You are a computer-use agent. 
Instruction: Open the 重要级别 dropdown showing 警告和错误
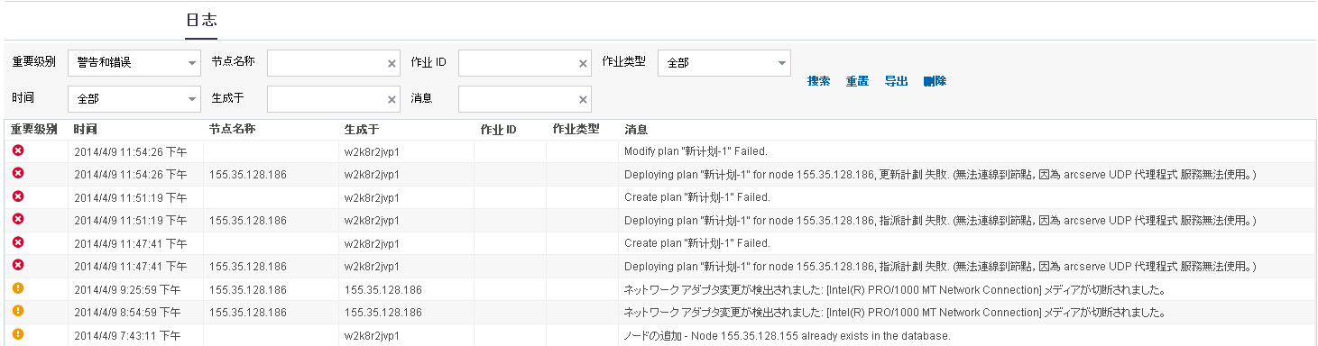click(x=134, y=63)
